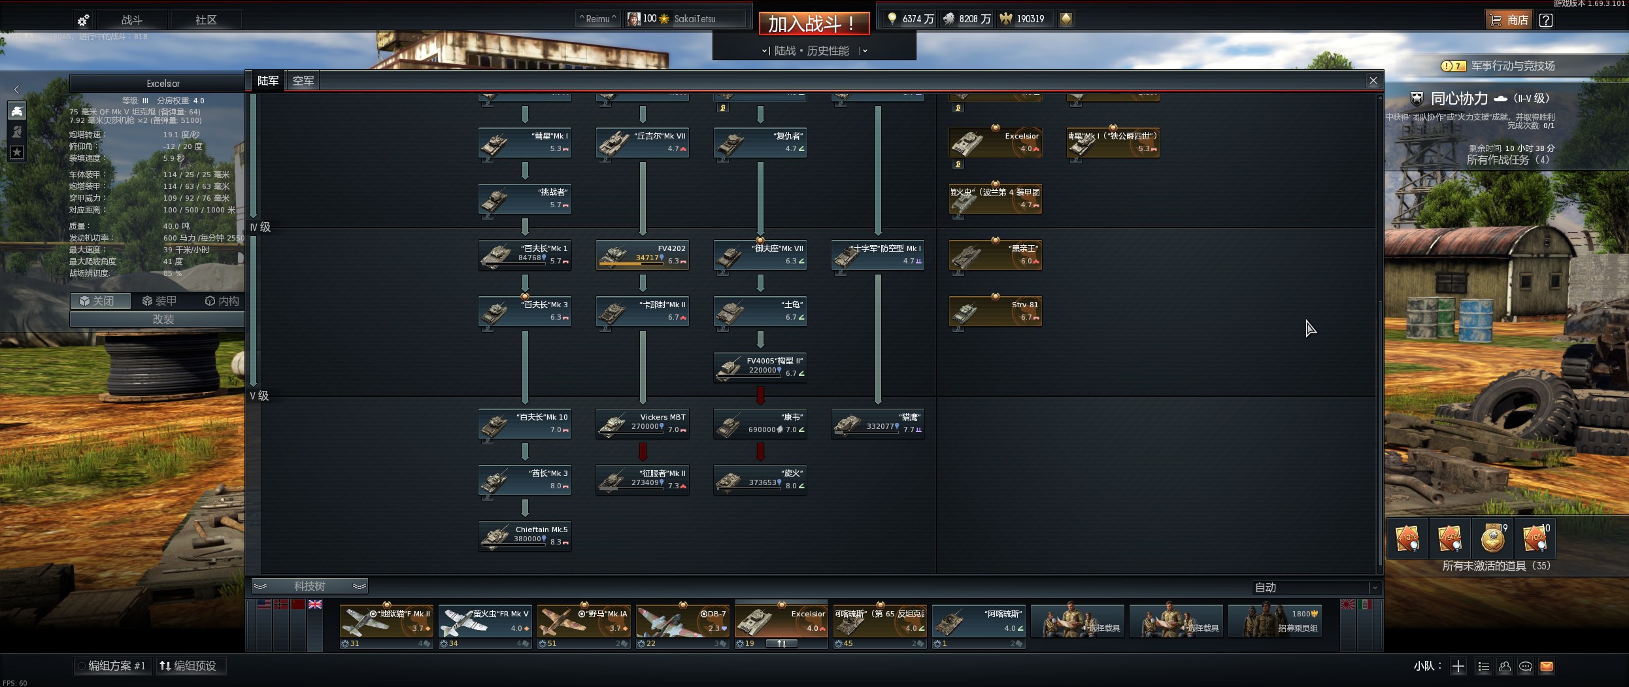Switch to the 空军 tab

pos(303,81)
